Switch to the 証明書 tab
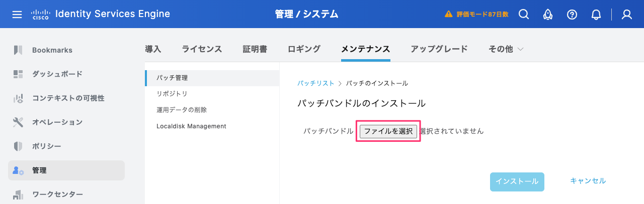 coord(255,49)
